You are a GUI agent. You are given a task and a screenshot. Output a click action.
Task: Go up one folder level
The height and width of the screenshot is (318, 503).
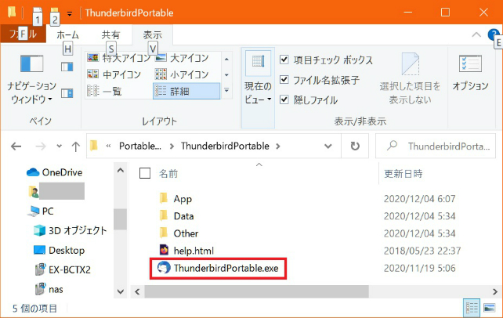[x=76, y=146]
